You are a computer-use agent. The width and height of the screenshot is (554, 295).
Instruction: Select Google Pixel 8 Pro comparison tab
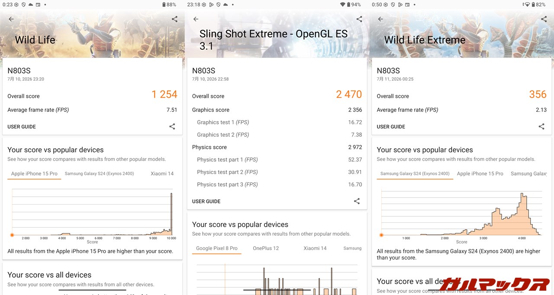(x=217, y=248)
